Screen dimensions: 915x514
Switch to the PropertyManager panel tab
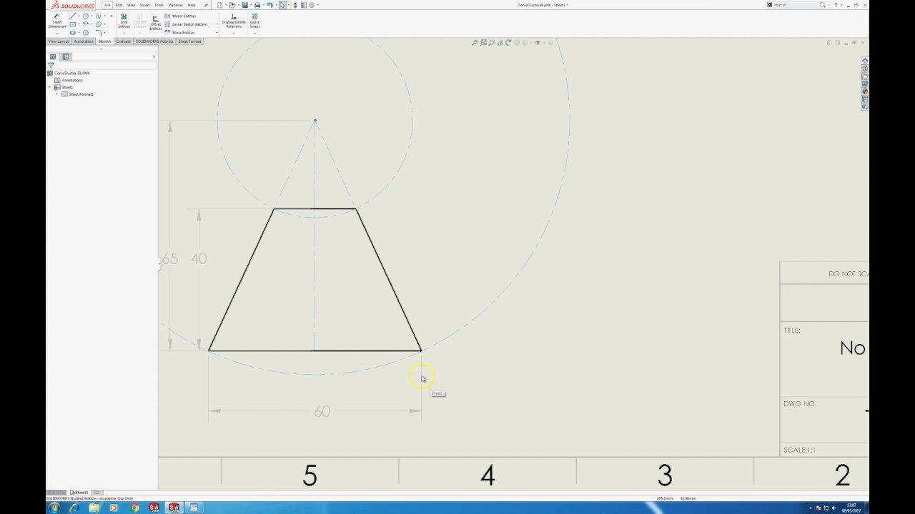tap(66, 56)
